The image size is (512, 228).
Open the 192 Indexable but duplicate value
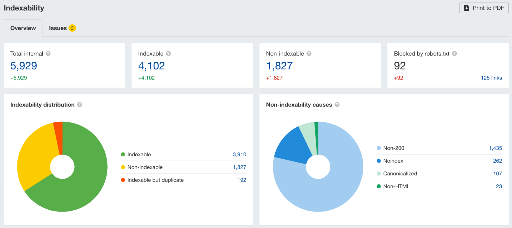click(242, 180)
